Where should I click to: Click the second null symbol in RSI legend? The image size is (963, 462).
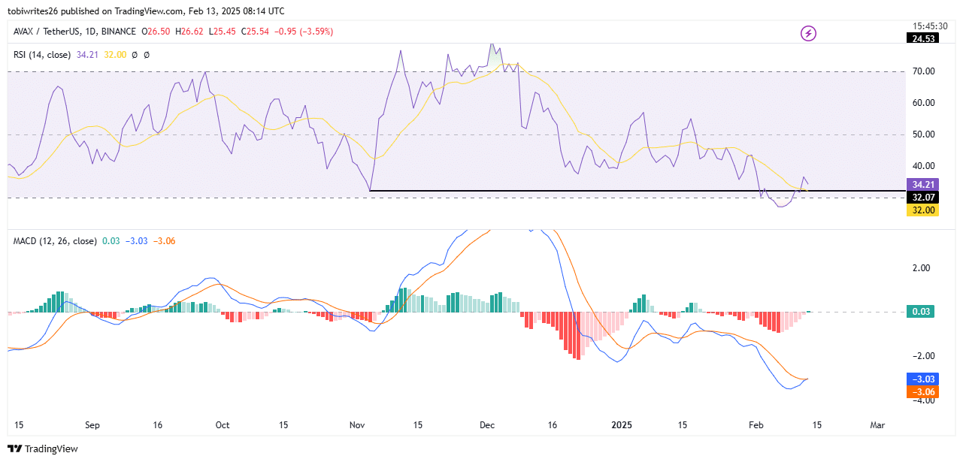click(147, 55)
